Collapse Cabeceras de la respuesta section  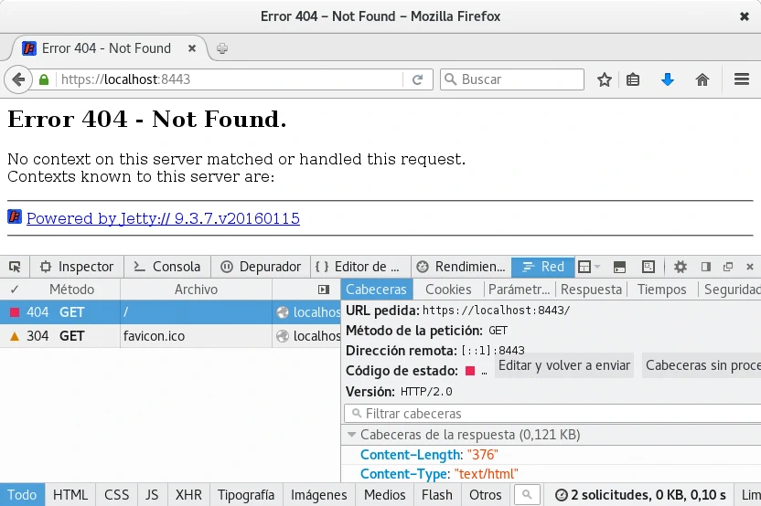coord(352,435)
